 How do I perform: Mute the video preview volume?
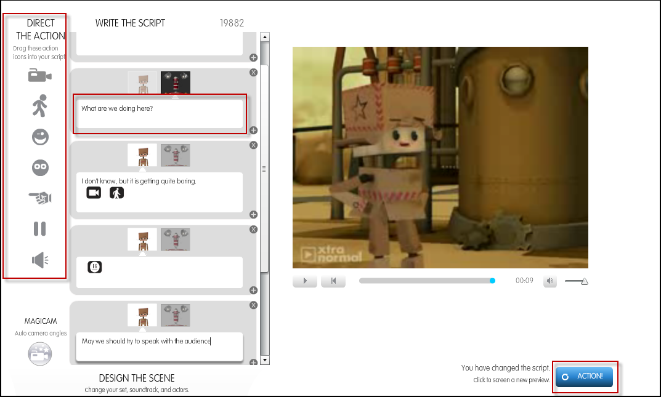tap(550, 281)
